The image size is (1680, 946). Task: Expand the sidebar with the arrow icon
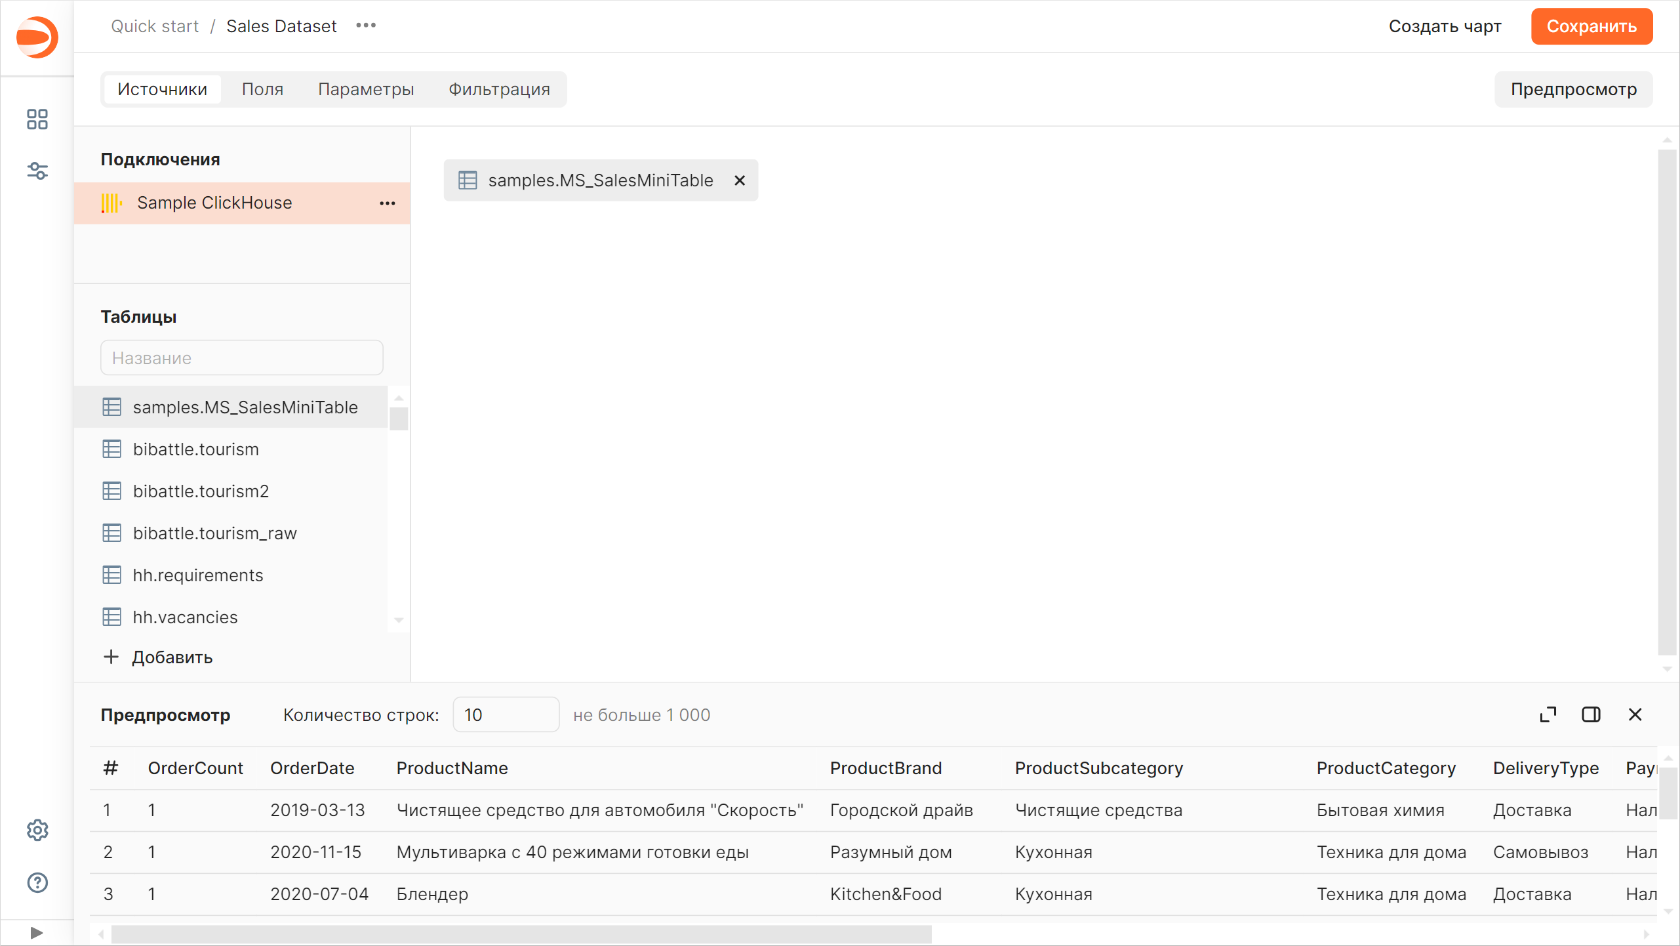[x=37, y=932]
